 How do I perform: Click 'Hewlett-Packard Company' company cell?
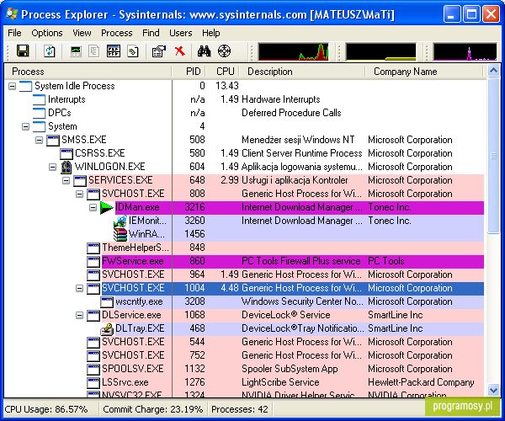point(421,382)
